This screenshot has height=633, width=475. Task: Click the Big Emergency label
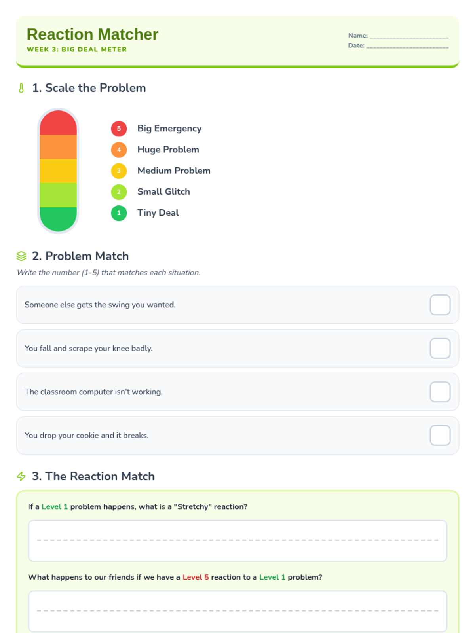tap(169, 129)
